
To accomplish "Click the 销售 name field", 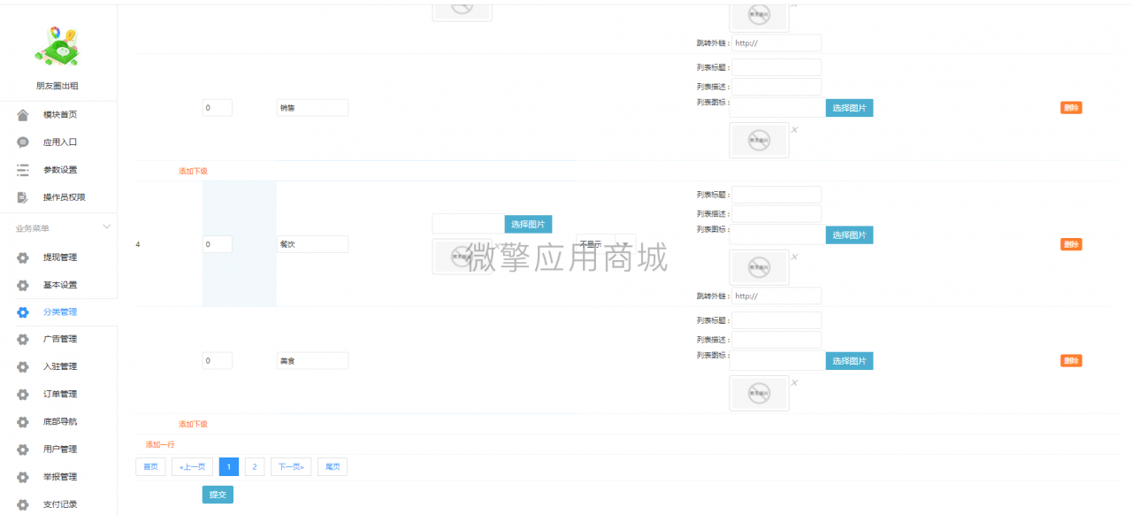I will click(x=312, y=108).
